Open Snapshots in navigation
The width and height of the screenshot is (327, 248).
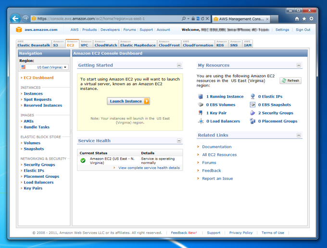coord(34,149)
